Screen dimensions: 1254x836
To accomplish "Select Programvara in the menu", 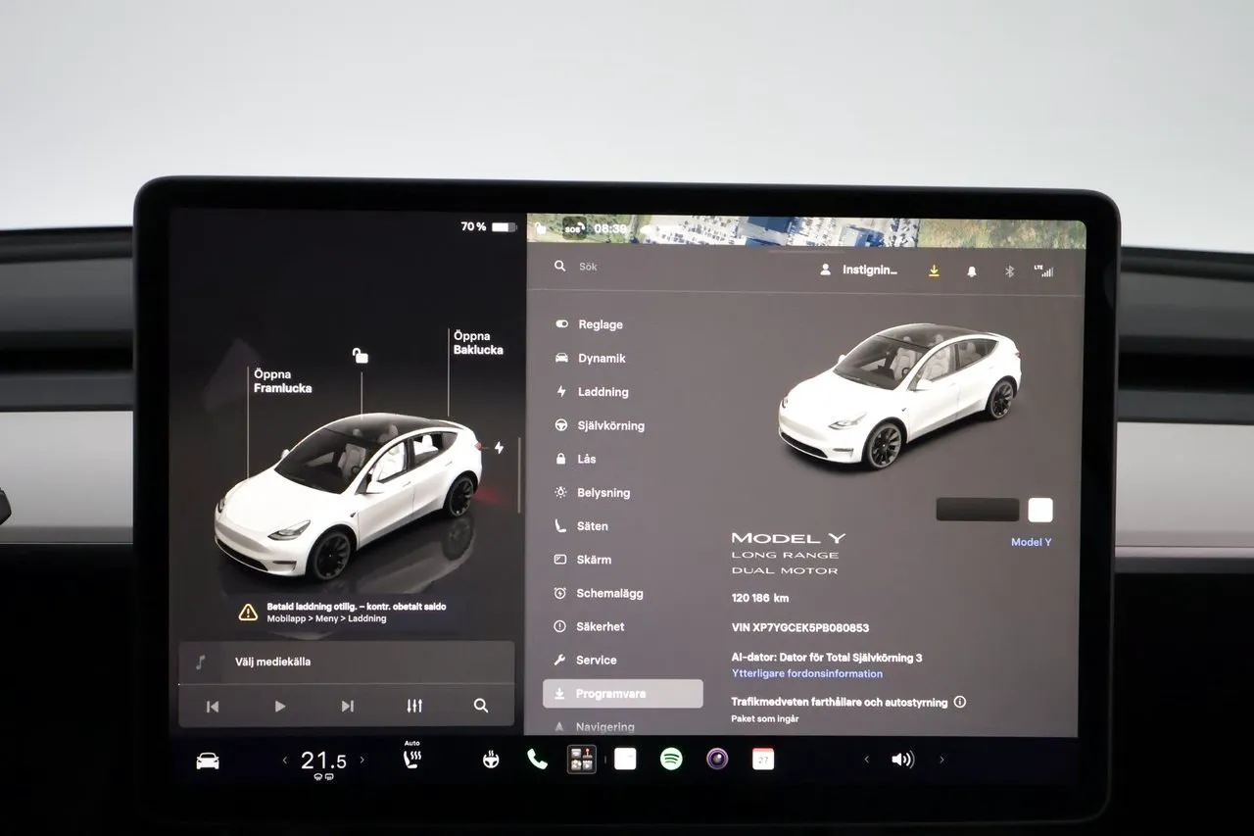I will tap(623, 694).
